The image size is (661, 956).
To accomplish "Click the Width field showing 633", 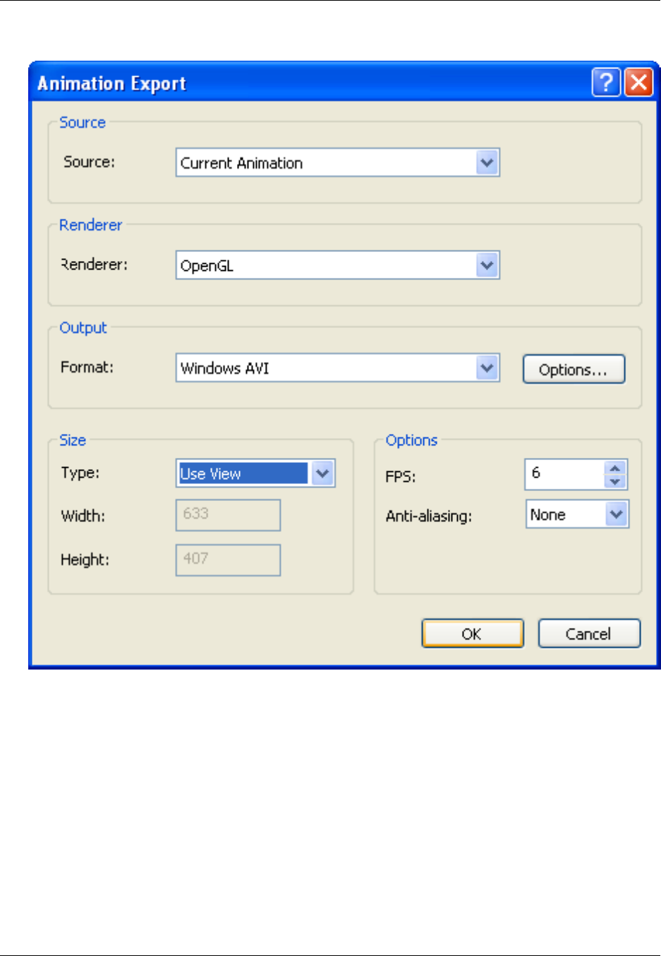I will pos(228,515).
